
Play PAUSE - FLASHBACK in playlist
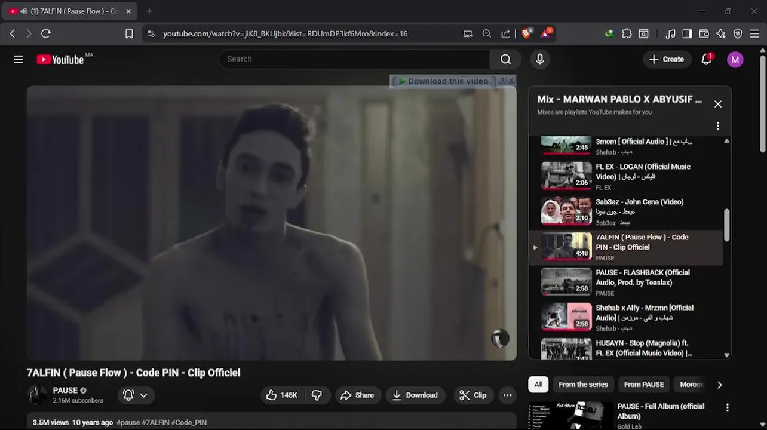pyautogui.click(x=625, y=282)
